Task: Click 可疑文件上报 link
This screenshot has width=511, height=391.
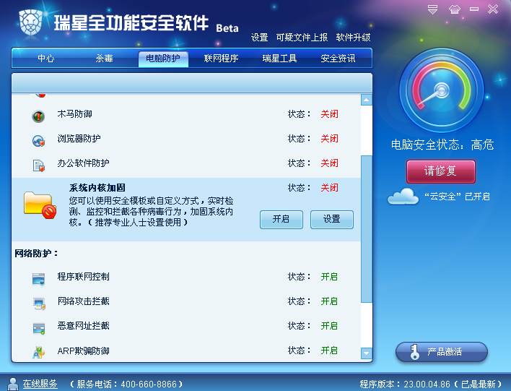Action: 302,38
